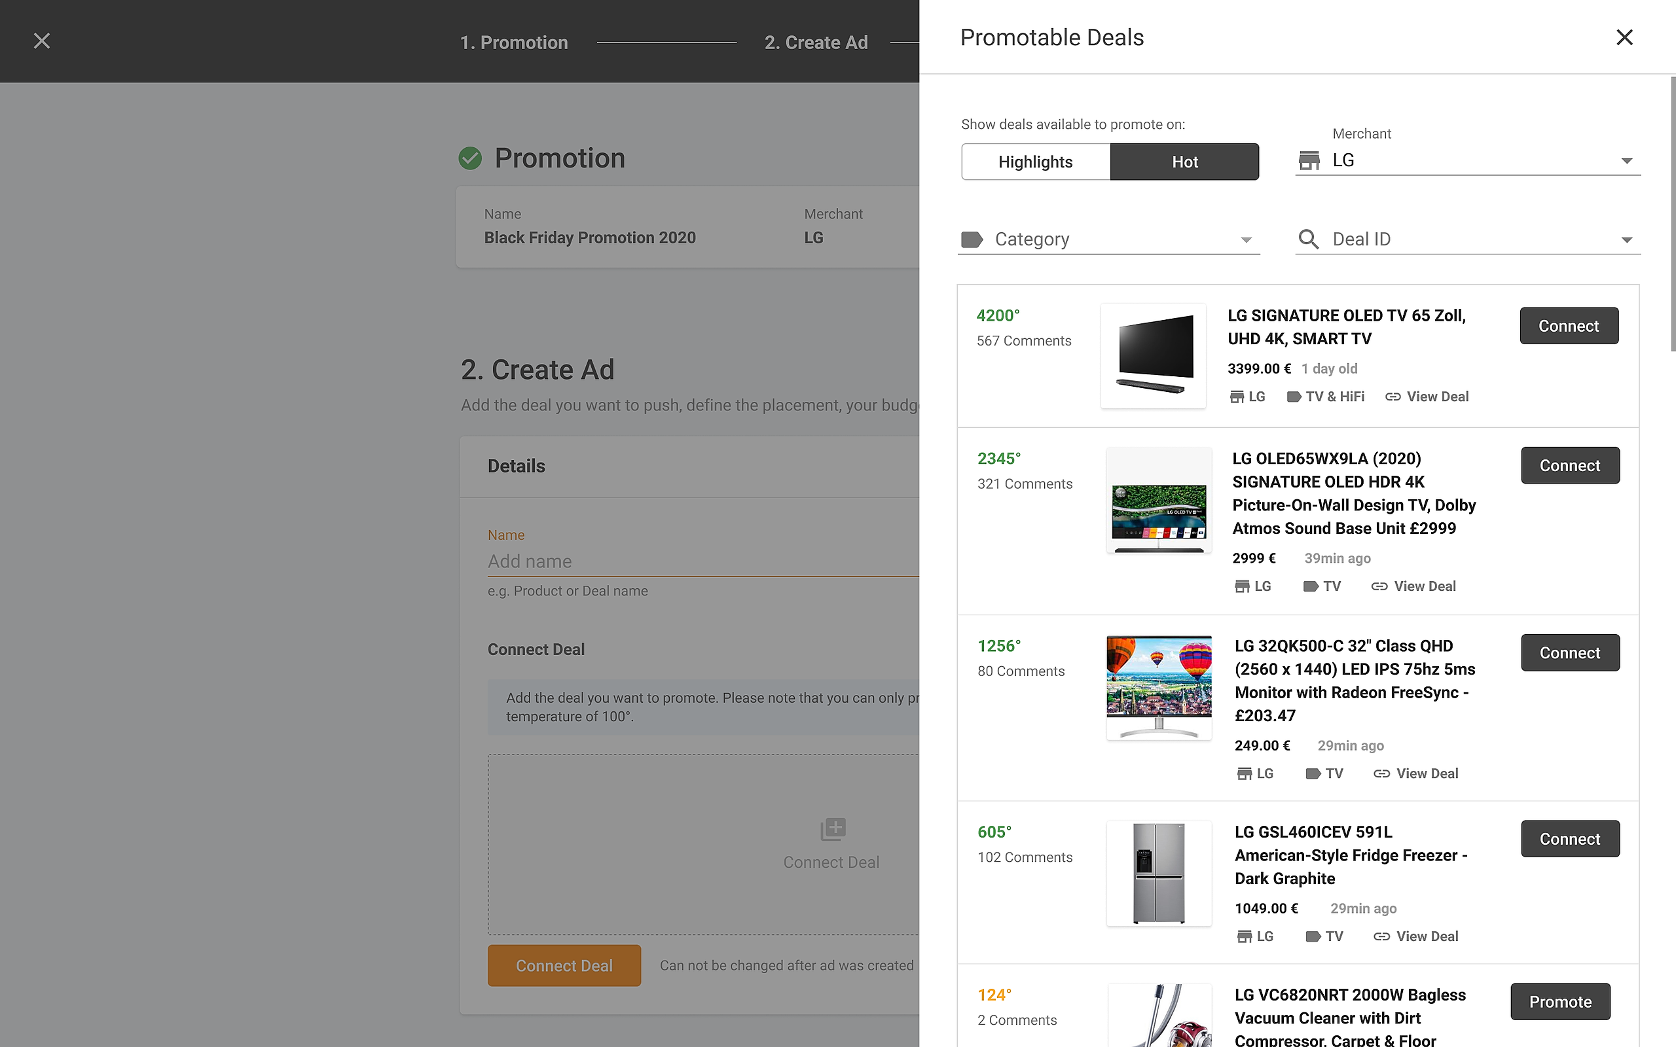
Task: Click the search magnifier icon for Deal ID
Action: pyautogui.click(x=1308, y=239)
